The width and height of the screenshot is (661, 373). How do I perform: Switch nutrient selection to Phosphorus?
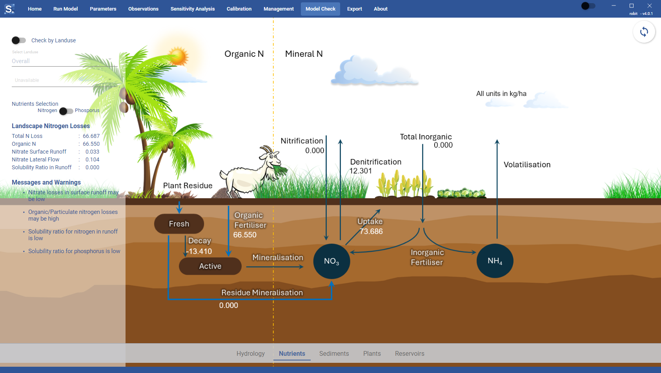66,111
